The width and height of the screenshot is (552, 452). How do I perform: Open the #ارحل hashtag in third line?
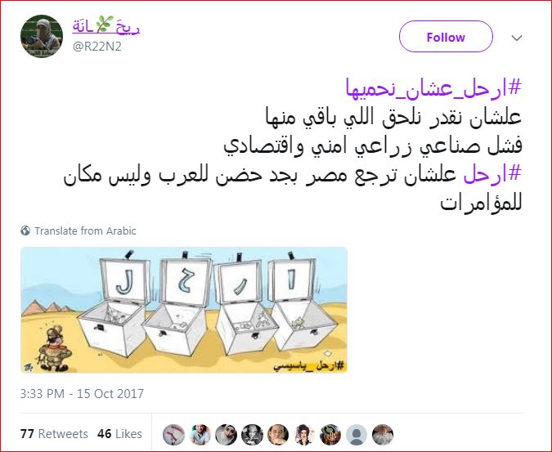coord(492,174)
